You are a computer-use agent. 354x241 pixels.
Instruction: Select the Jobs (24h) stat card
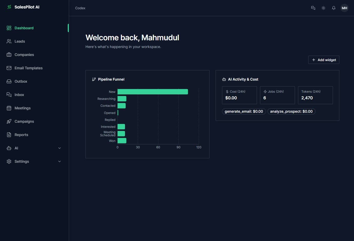click(278, 95)
